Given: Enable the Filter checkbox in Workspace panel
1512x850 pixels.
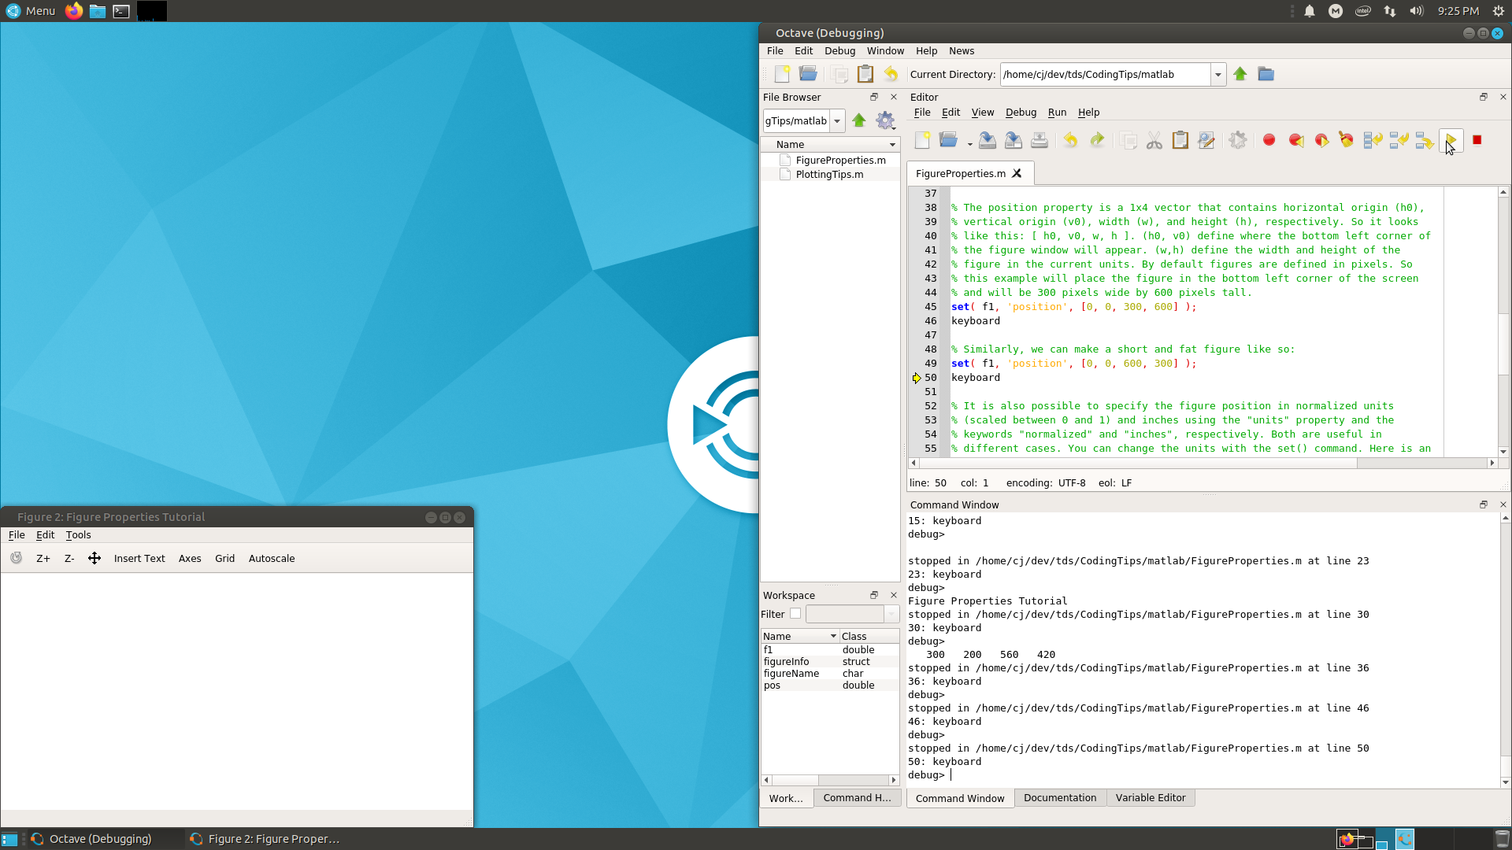Looking at the screenshot, I should [796, 613].
